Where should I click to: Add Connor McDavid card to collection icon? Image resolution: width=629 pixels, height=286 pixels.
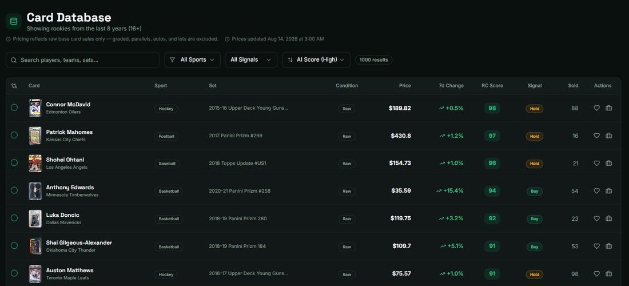click(608, 108)
